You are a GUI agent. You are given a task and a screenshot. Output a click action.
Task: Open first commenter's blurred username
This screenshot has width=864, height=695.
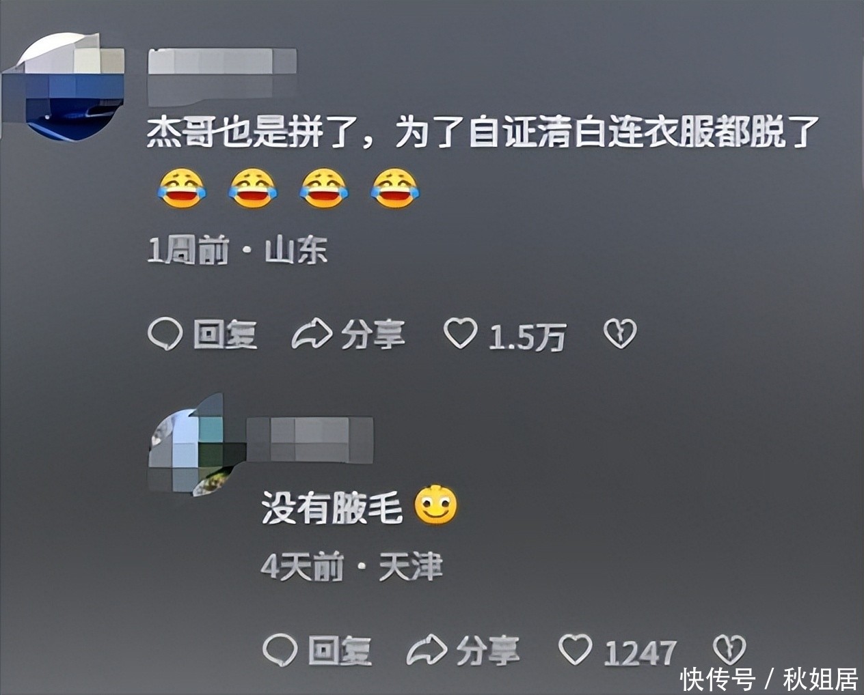[x=222, y=61]
